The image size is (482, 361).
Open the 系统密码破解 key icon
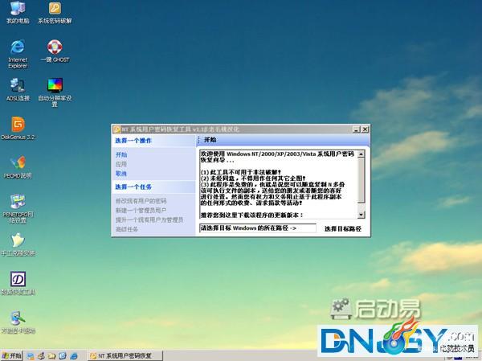click(x=55, y=12)
